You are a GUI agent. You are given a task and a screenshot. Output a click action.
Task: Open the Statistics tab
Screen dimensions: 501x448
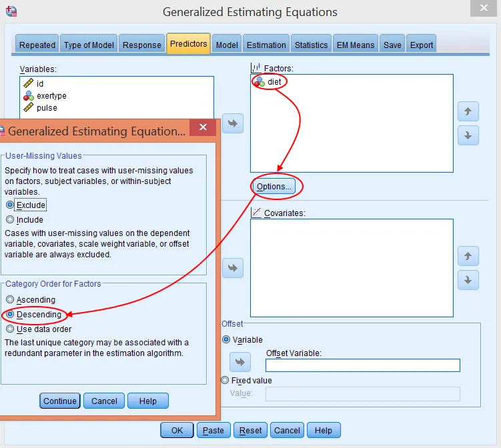(x=311, y=45)
